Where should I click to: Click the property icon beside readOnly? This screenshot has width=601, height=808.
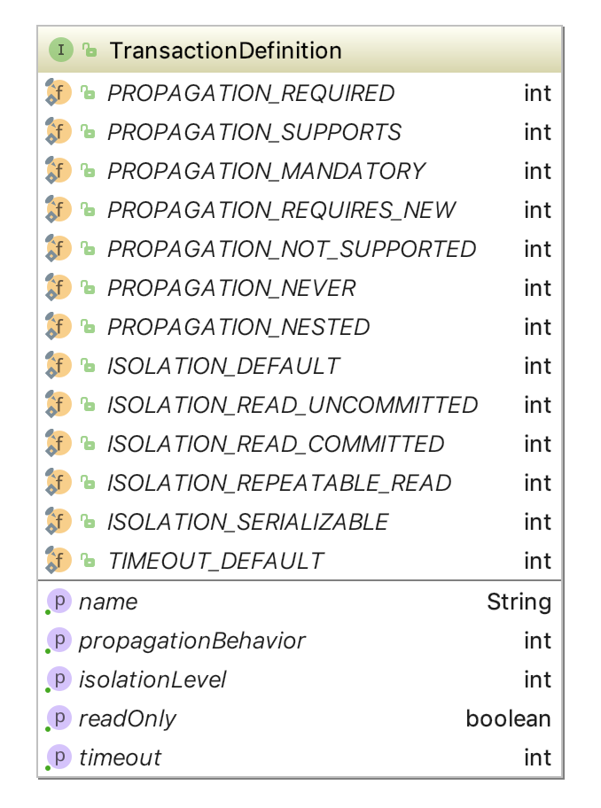tap(59, 719)
